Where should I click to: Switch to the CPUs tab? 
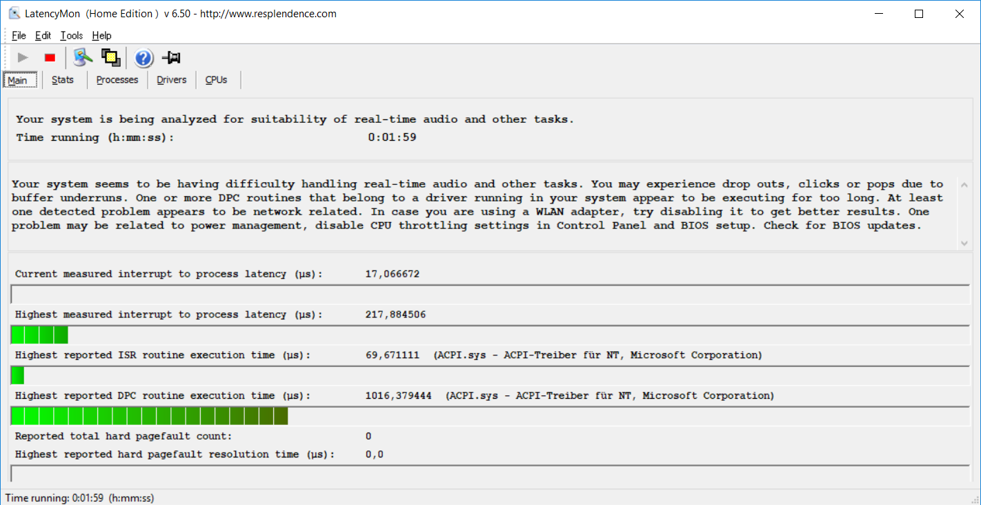pos(217,80)
